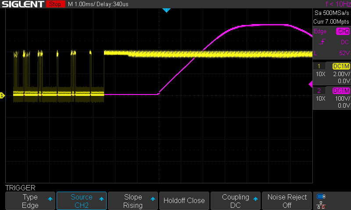Toggle Holdoff Close softkey
351x210 pixels.
(x=184, y=201)
